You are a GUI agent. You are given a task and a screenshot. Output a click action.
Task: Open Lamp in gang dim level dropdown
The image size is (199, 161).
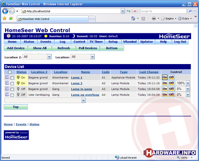pyautogui.click(x=183, y=89)
